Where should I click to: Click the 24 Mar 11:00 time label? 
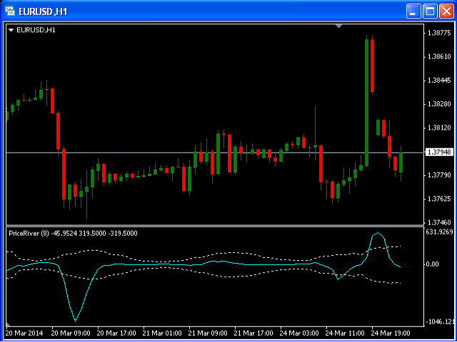(x=346, y=333)
